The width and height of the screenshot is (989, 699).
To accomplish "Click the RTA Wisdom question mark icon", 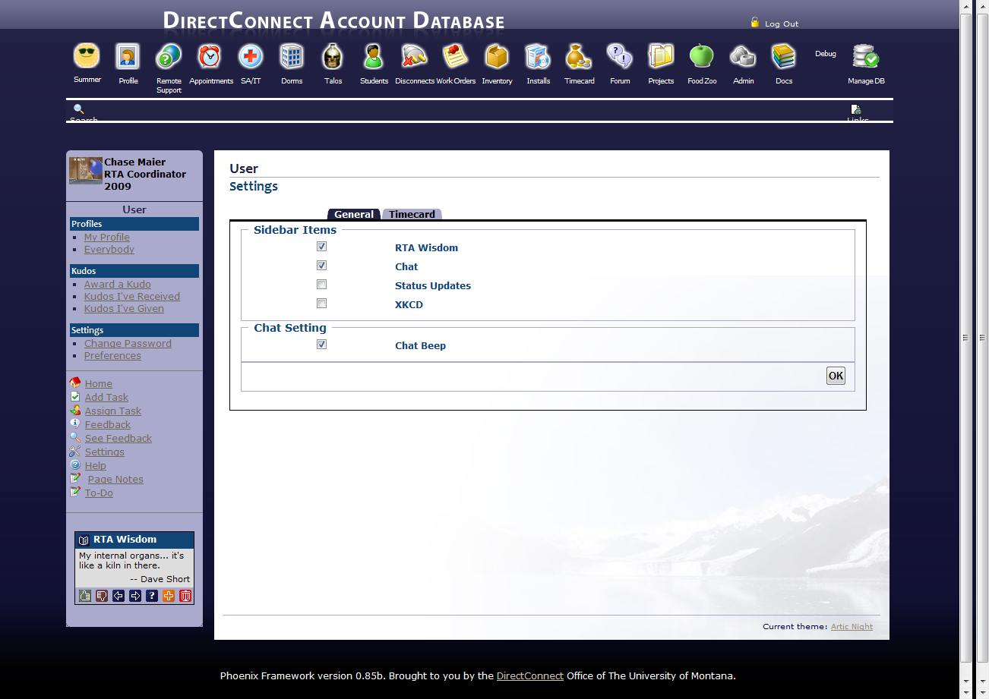I will 152,596.
